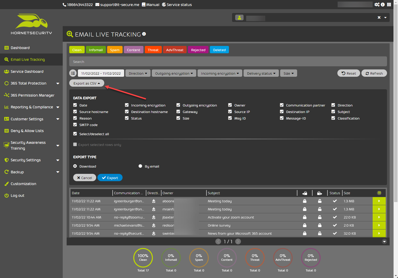Sort the table by Subject column
Viewport: 398px width, 278px height.
coord(214,193)
